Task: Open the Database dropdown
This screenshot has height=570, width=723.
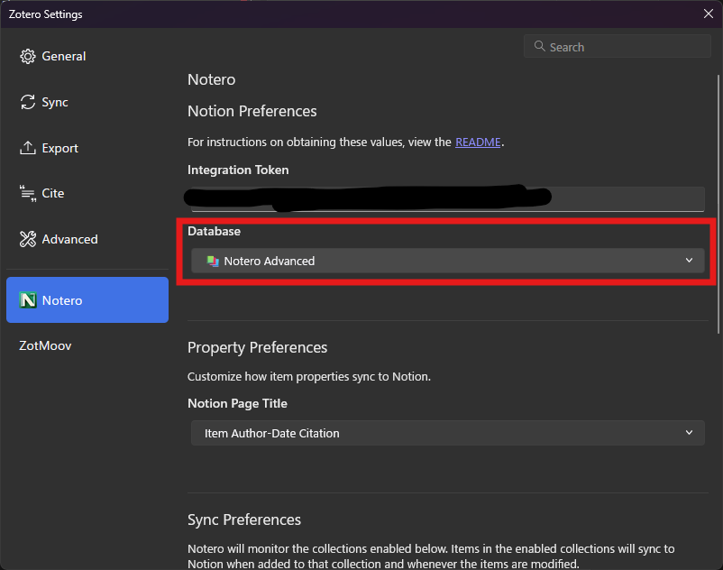Action: [447, 261]
